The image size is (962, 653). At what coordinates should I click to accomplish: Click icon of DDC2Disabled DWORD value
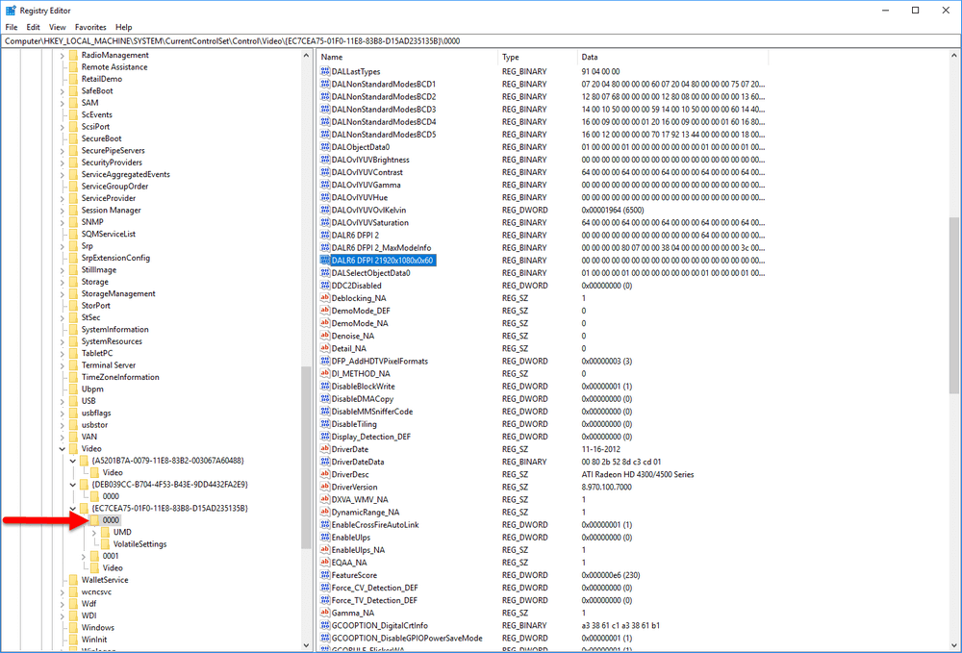[x=325, y=285]
